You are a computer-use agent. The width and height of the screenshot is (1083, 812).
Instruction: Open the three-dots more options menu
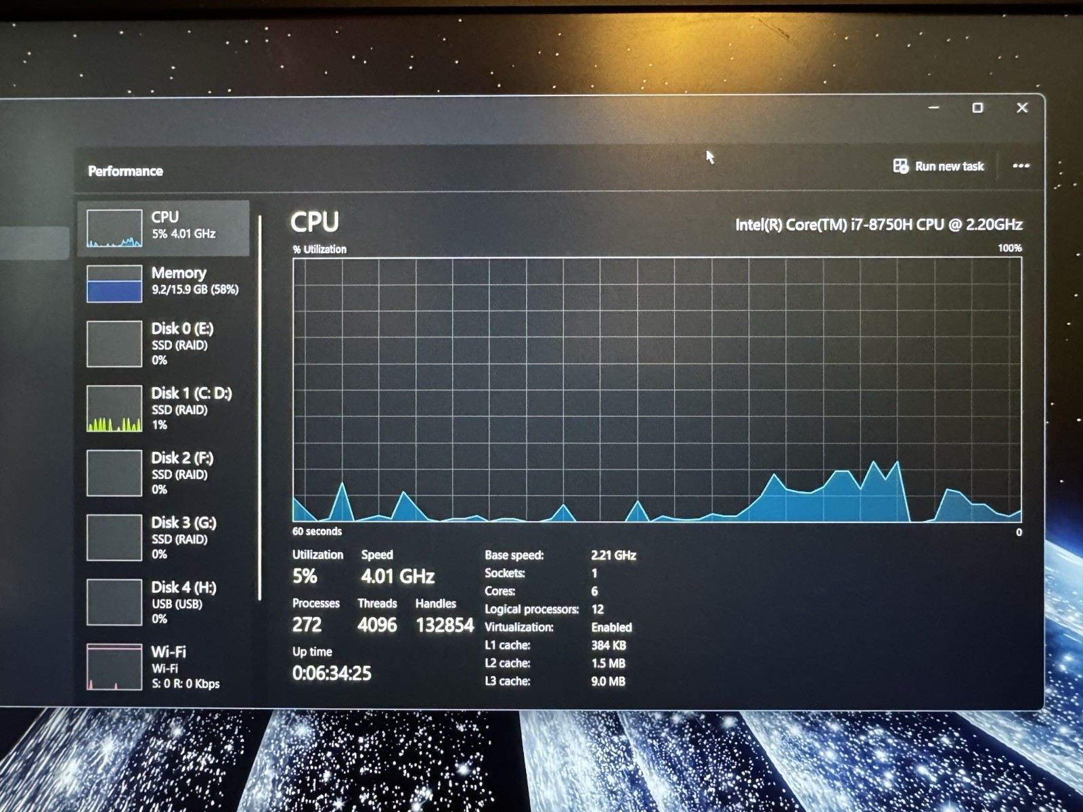coord(1021,166)
